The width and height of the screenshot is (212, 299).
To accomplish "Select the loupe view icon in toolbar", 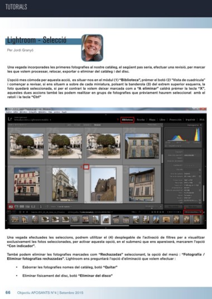I will tap(17, 207).
